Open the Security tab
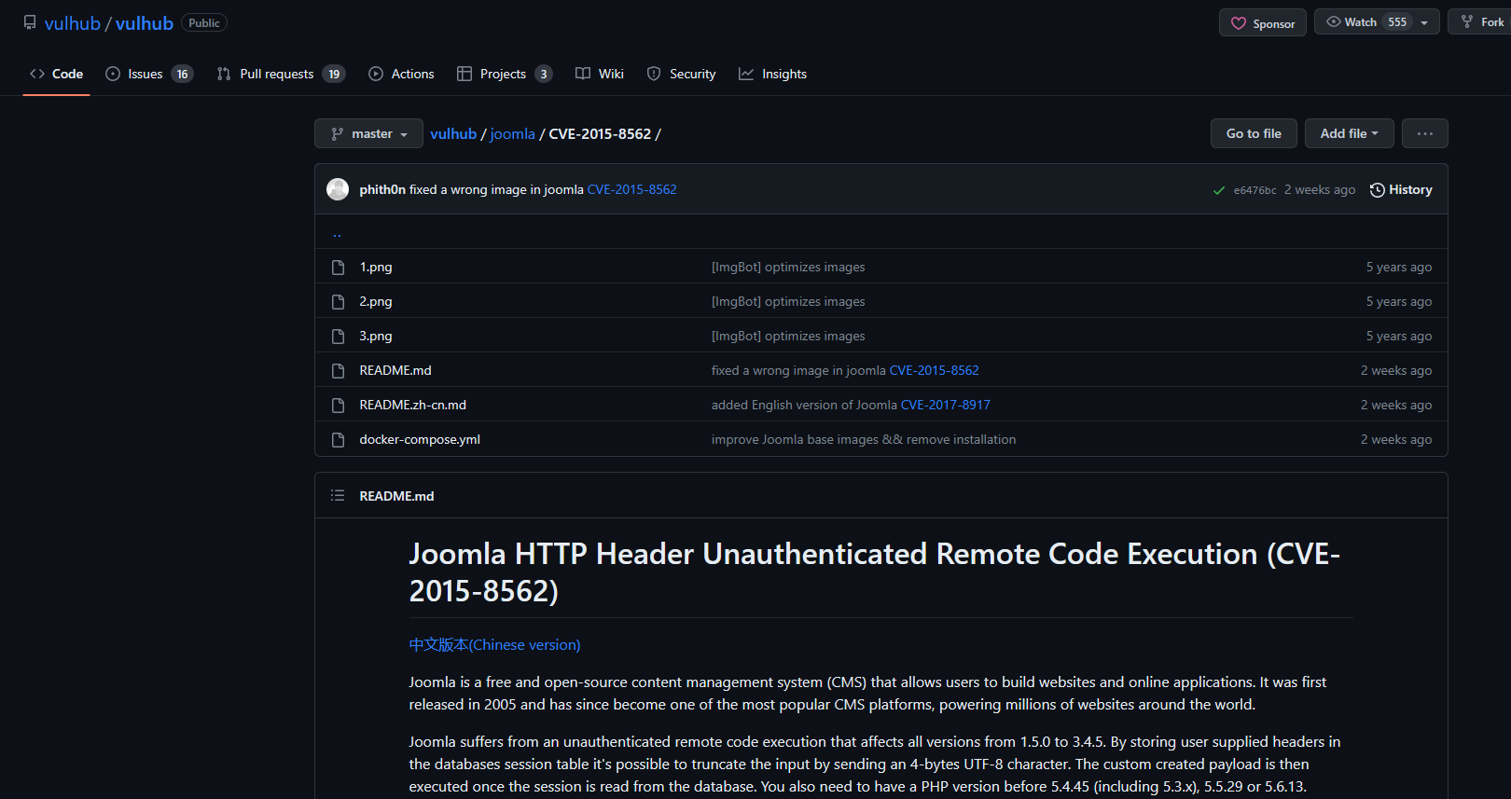 (x=681, y=74)
